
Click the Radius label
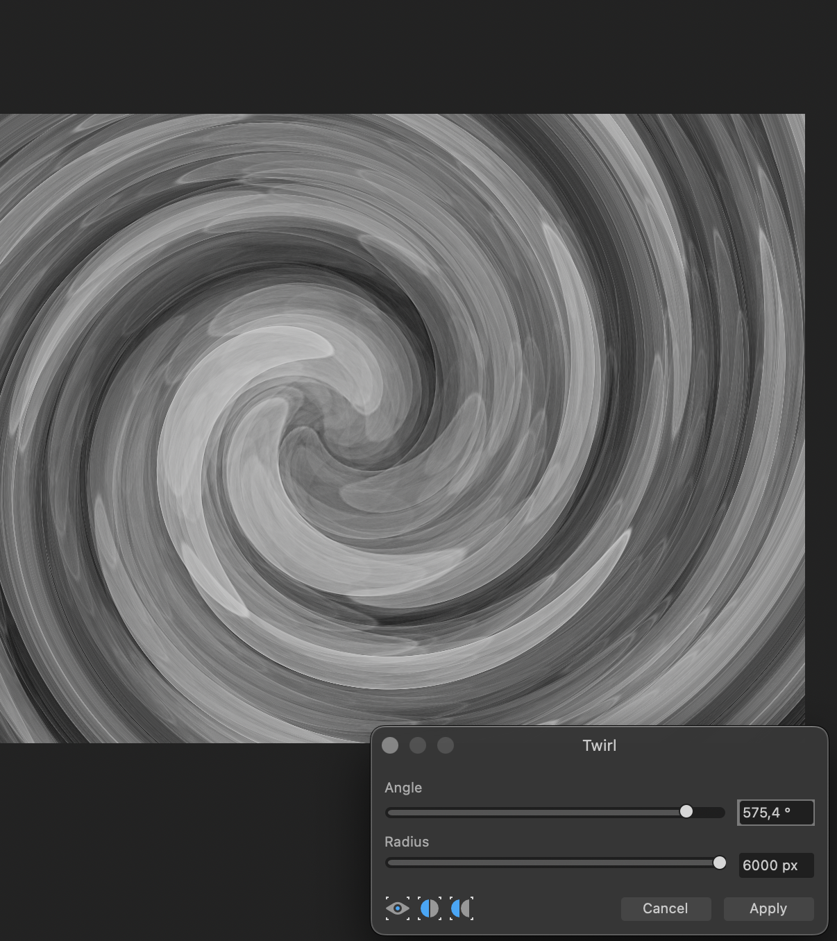[407, 842]
